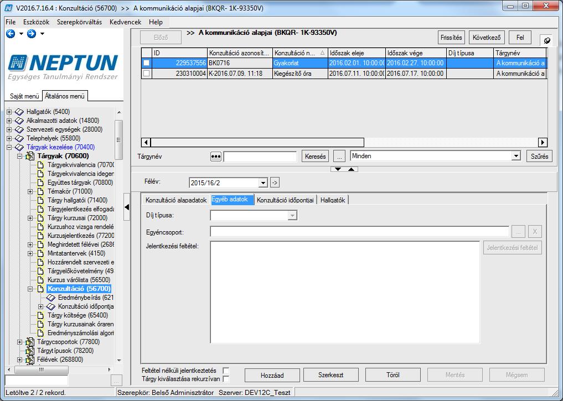Click the Tárgyak kezelése book icon
This screenshot has height=401, width=563.
click(x=19, y=148)
